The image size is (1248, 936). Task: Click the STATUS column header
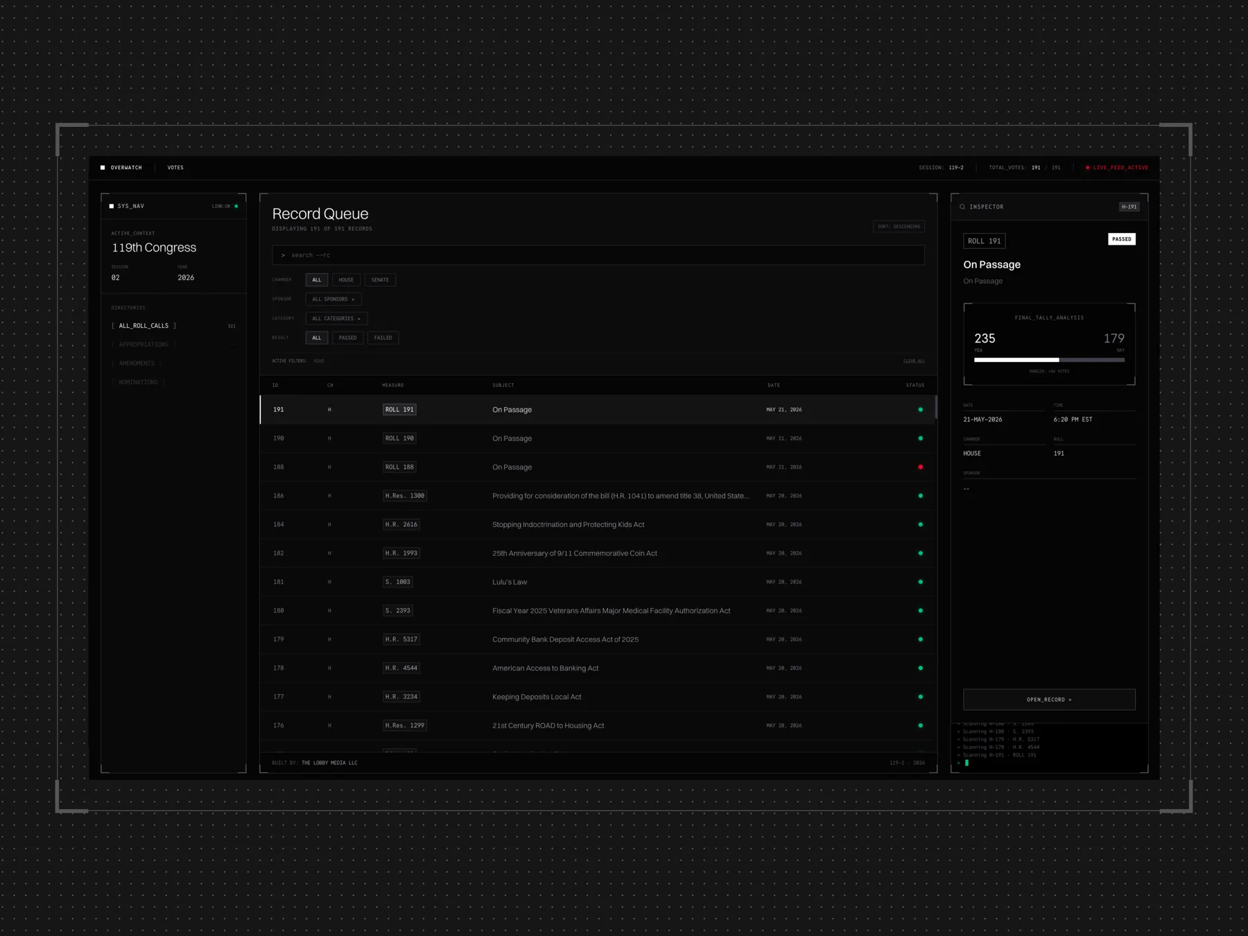click(915, 385)
